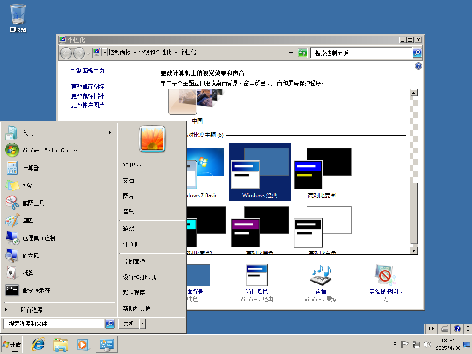Click the Shut down (关机) button
This screenshot has width=472, height=354.
point(129,324)
